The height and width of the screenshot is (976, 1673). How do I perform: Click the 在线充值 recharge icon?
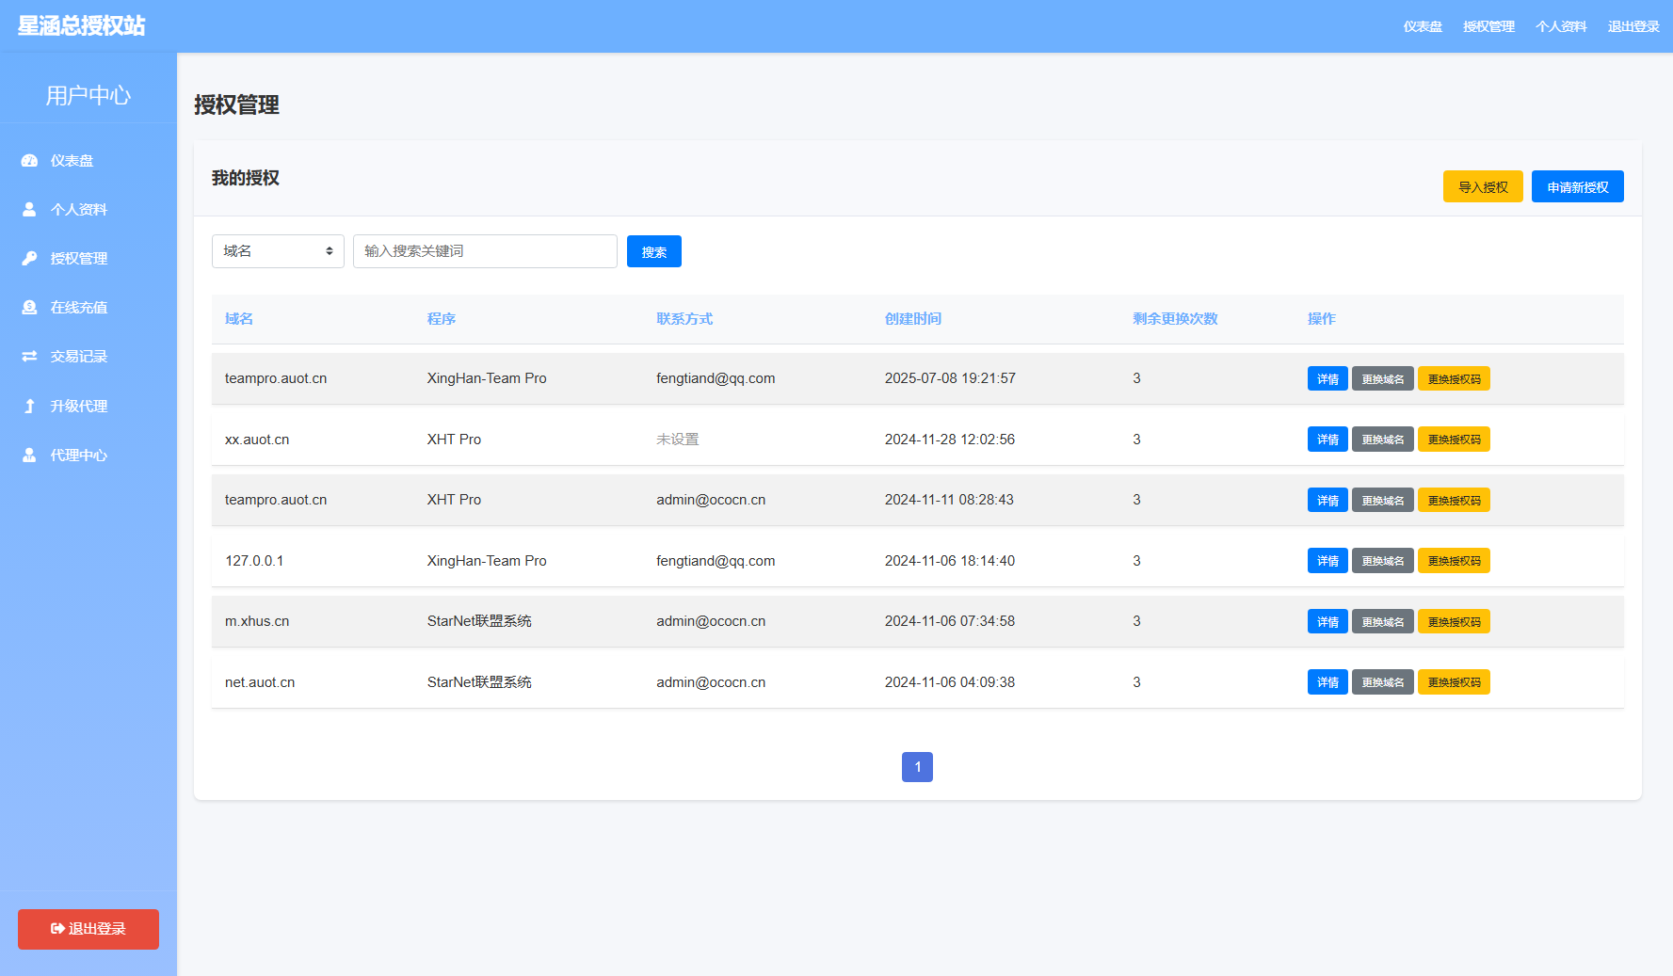29,308
